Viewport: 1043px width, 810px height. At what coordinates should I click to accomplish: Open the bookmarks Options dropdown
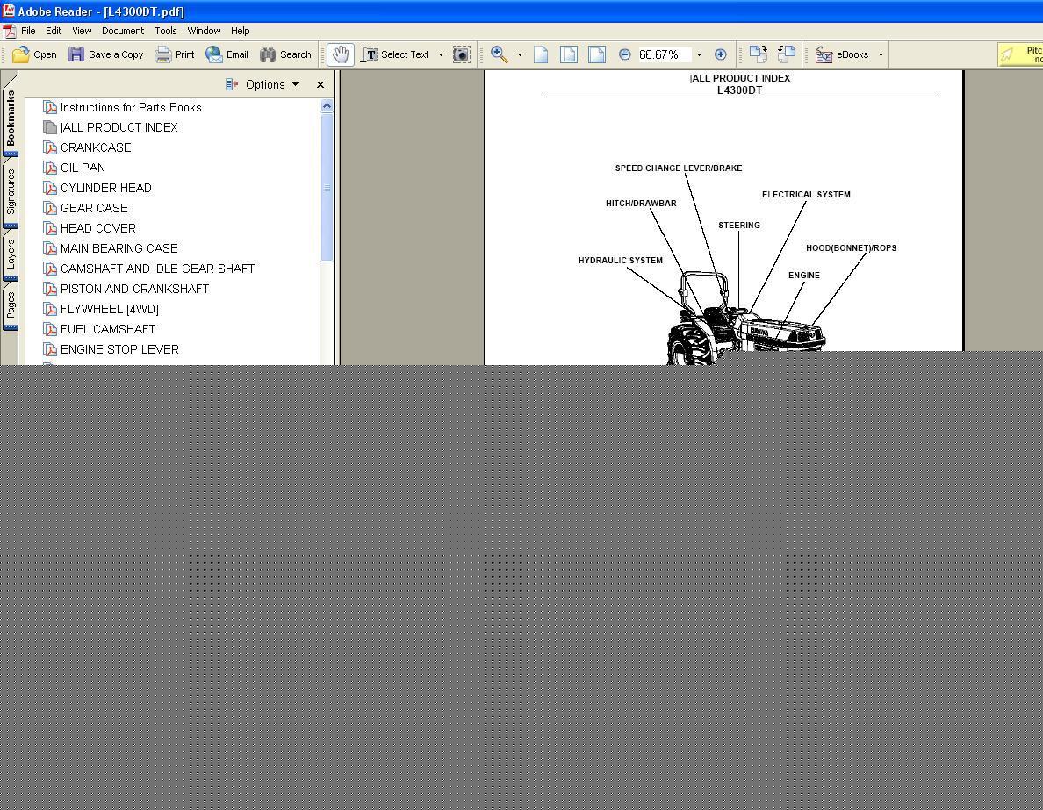pyautogui.click(x=272, y=84)
